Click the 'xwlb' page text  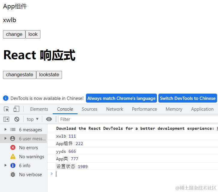(10, 20)
